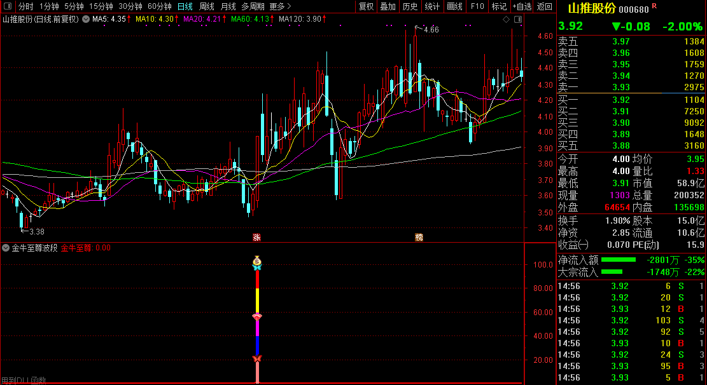Click the 卖五 price 3.97
Screen dimensions: 707x385
621,41
